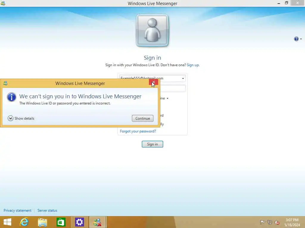The height and width of the screenshot is (228, 305).
Task: Launch Internet Explorer from taskbar
Action: (24, 222)
